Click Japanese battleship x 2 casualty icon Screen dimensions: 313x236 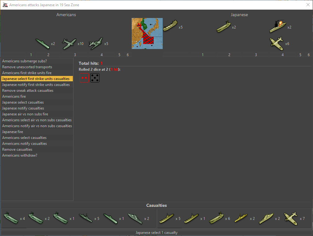pos(266,218)
